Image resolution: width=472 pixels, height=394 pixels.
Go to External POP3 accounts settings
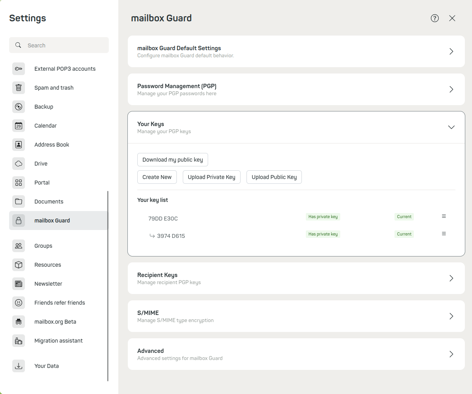pos(65,69)
